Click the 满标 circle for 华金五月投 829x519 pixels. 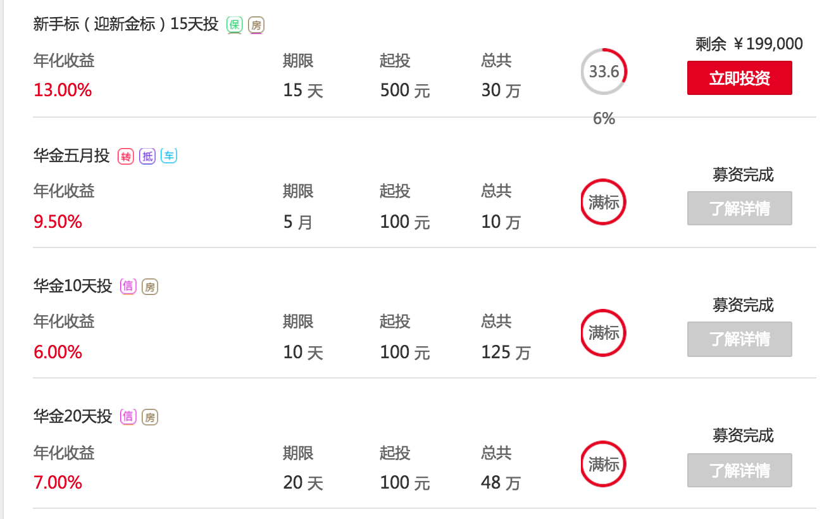[x=604, y=203]
